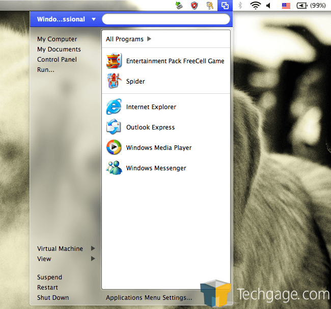Launch the Windows Messenger icon
Viewport: 331px width, 309px height.
click(x=114, y=168)
